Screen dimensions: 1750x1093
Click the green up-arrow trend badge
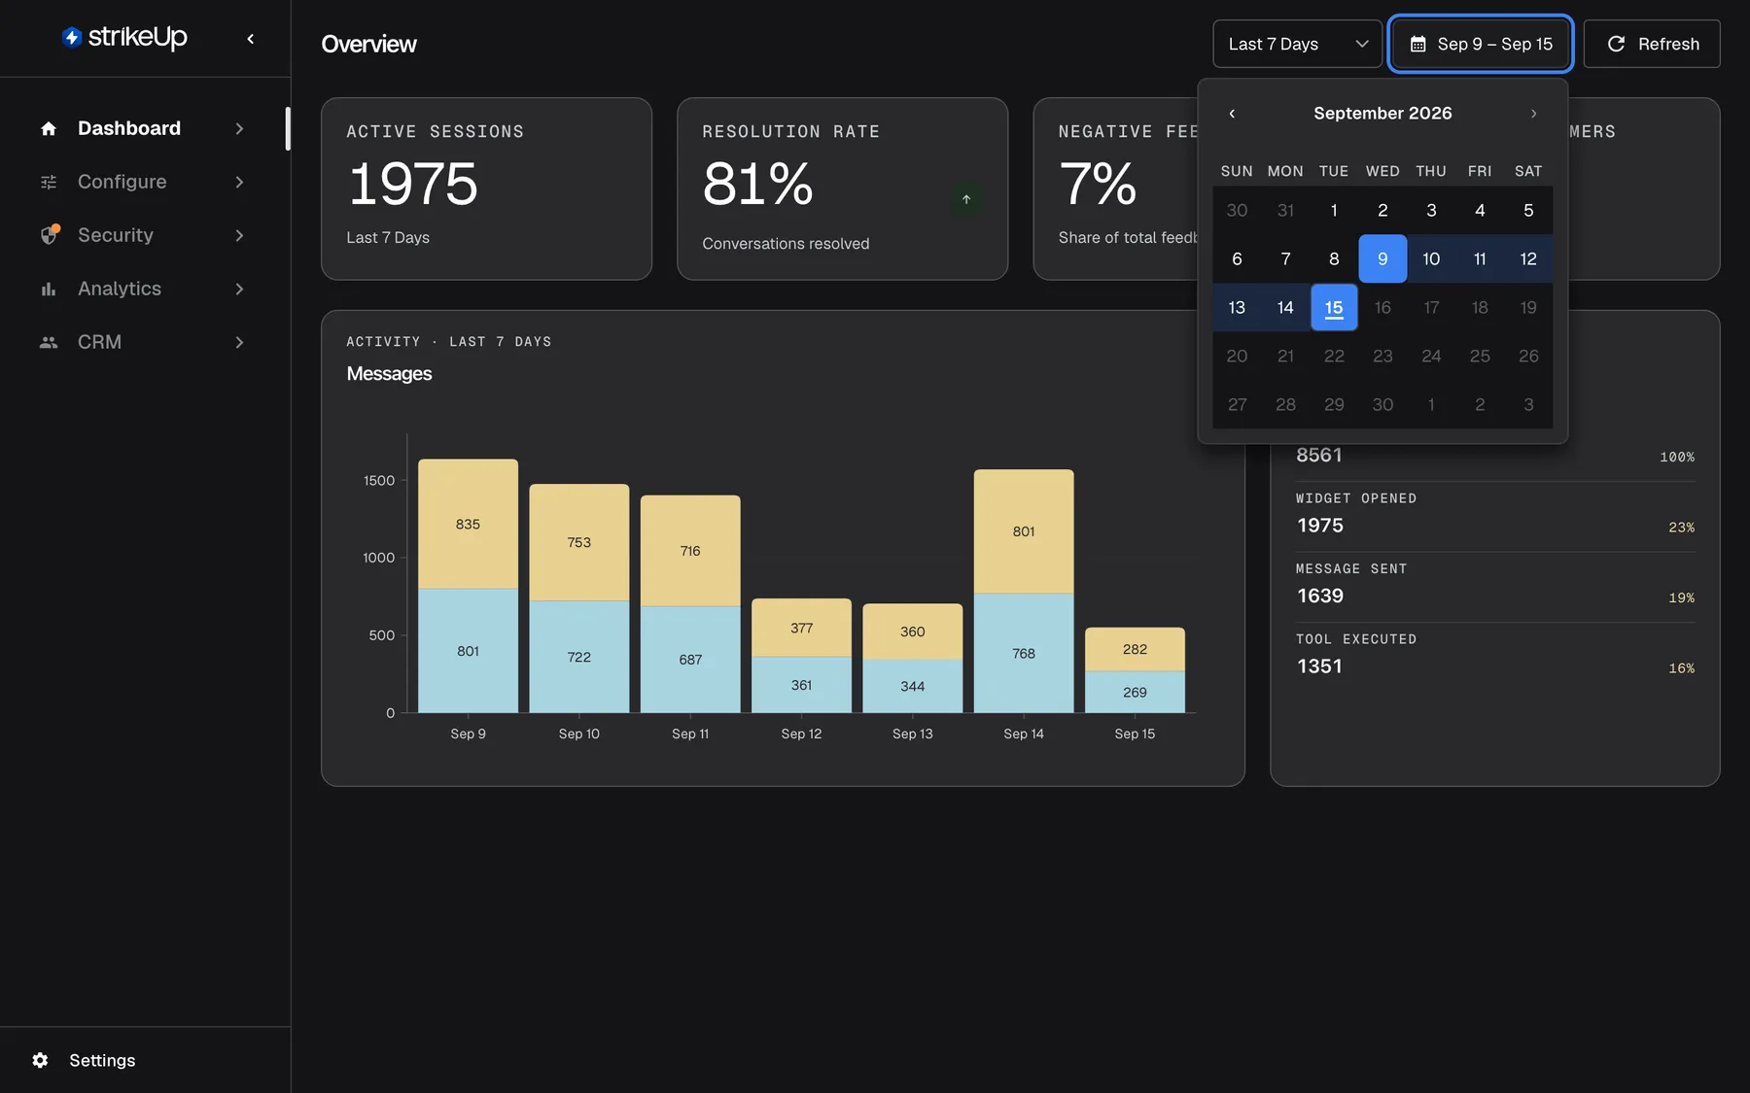tap(966, 199)
